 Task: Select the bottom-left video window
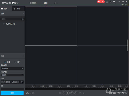coord(51,65)
